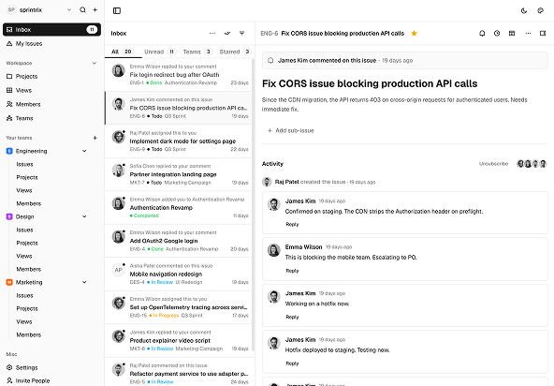
Task: Click Add sub-issue button
Action: (x=290, y=130)
